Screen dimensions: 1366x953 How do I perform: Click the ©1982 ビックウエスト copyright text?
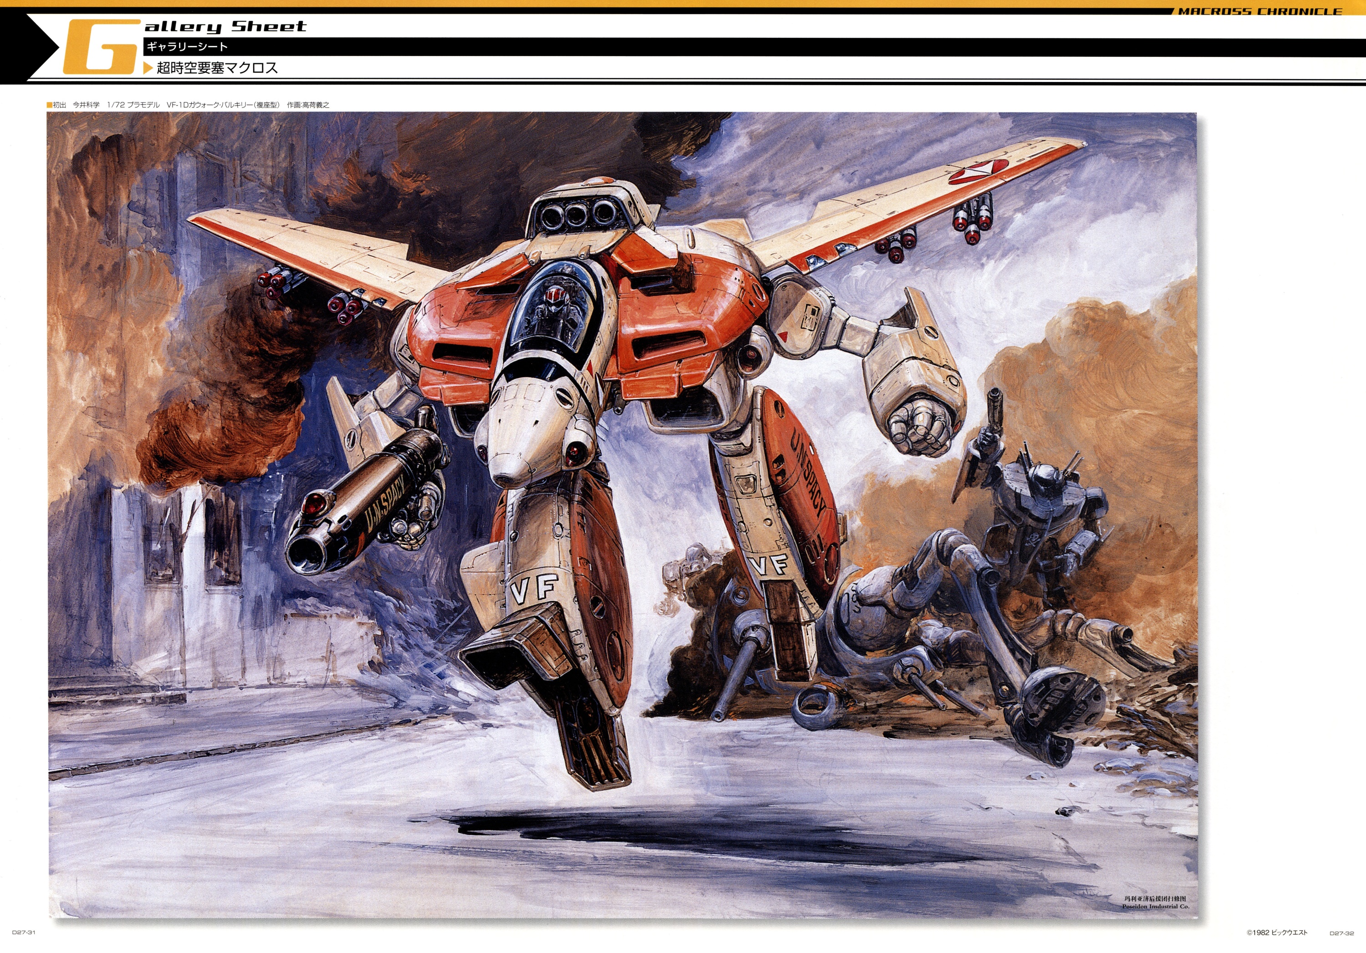1277,933
